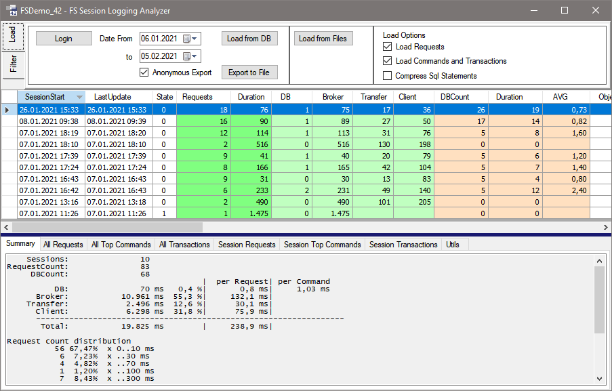Image resolution: width=612 pixels, height=391 pixels.
Task: Switch to Session Requests tab
Action: (247, 244)
